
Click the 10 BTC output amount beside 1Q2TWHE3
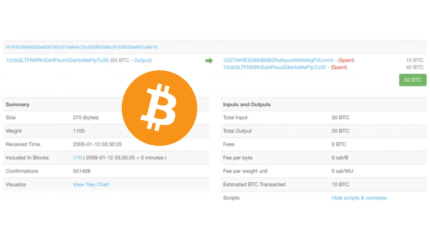pyautogui.click(x=414, y=60)
